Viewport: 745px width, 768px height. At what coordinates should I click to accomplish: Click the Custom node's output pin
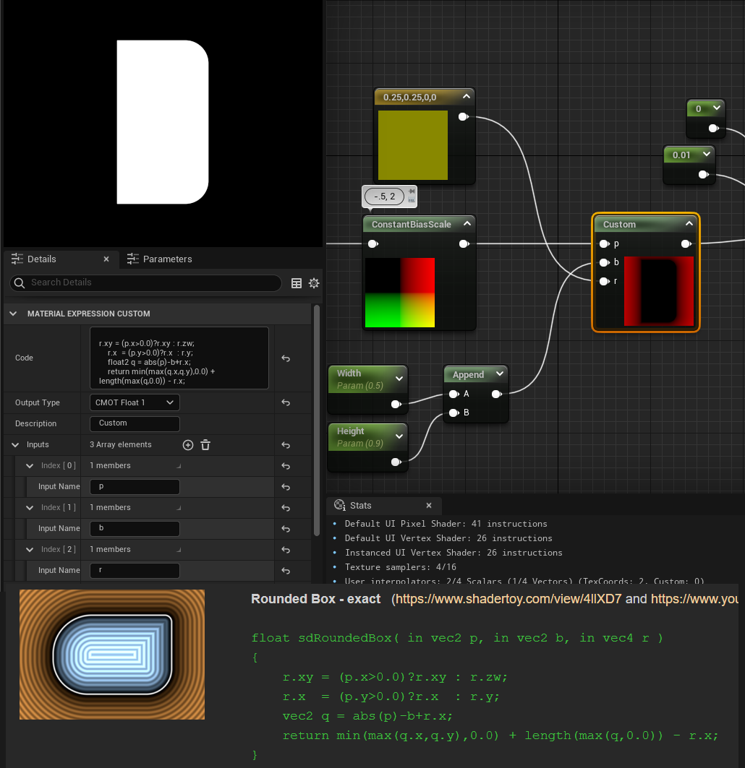pos(686,244)
